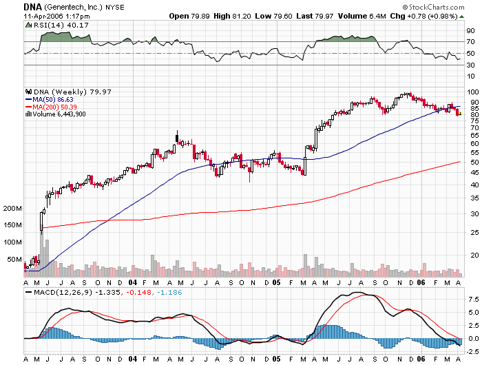The height and width of the screenshot is (365, 482).
Task: Click the 'Chg +0.78 (+0.98%)' value
Action: pyautogui.click(x=424, y=17)
